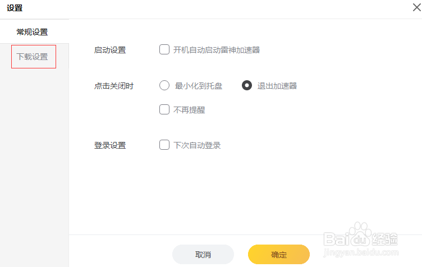Select the 最小化到托盘 radio button

(x=164, y=85)
